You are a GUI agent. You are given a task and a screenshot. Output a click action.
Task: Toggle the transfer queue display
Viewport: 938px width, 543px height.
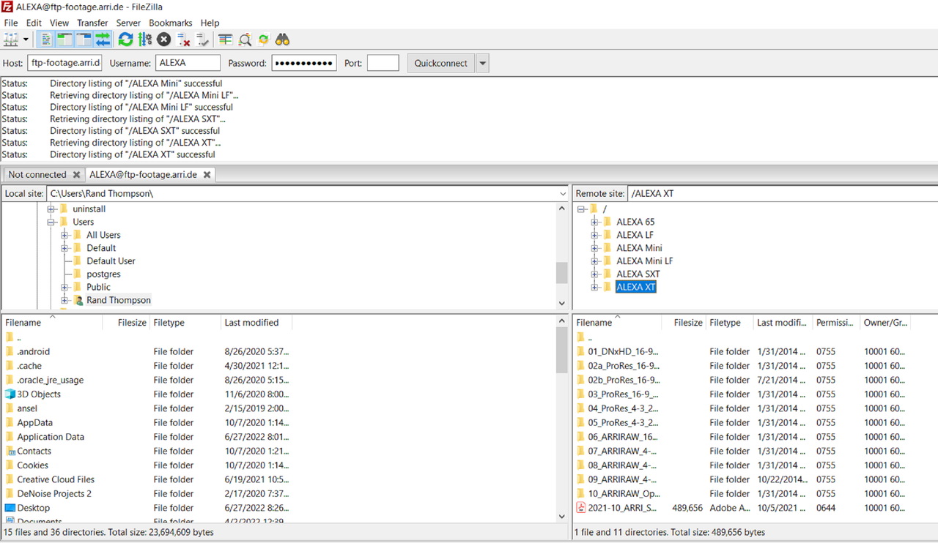pyautogui.click(x=103, y=40)
